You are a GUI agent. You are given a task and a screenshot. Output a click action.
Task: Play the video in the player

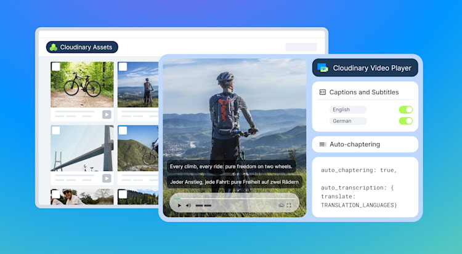179,205
